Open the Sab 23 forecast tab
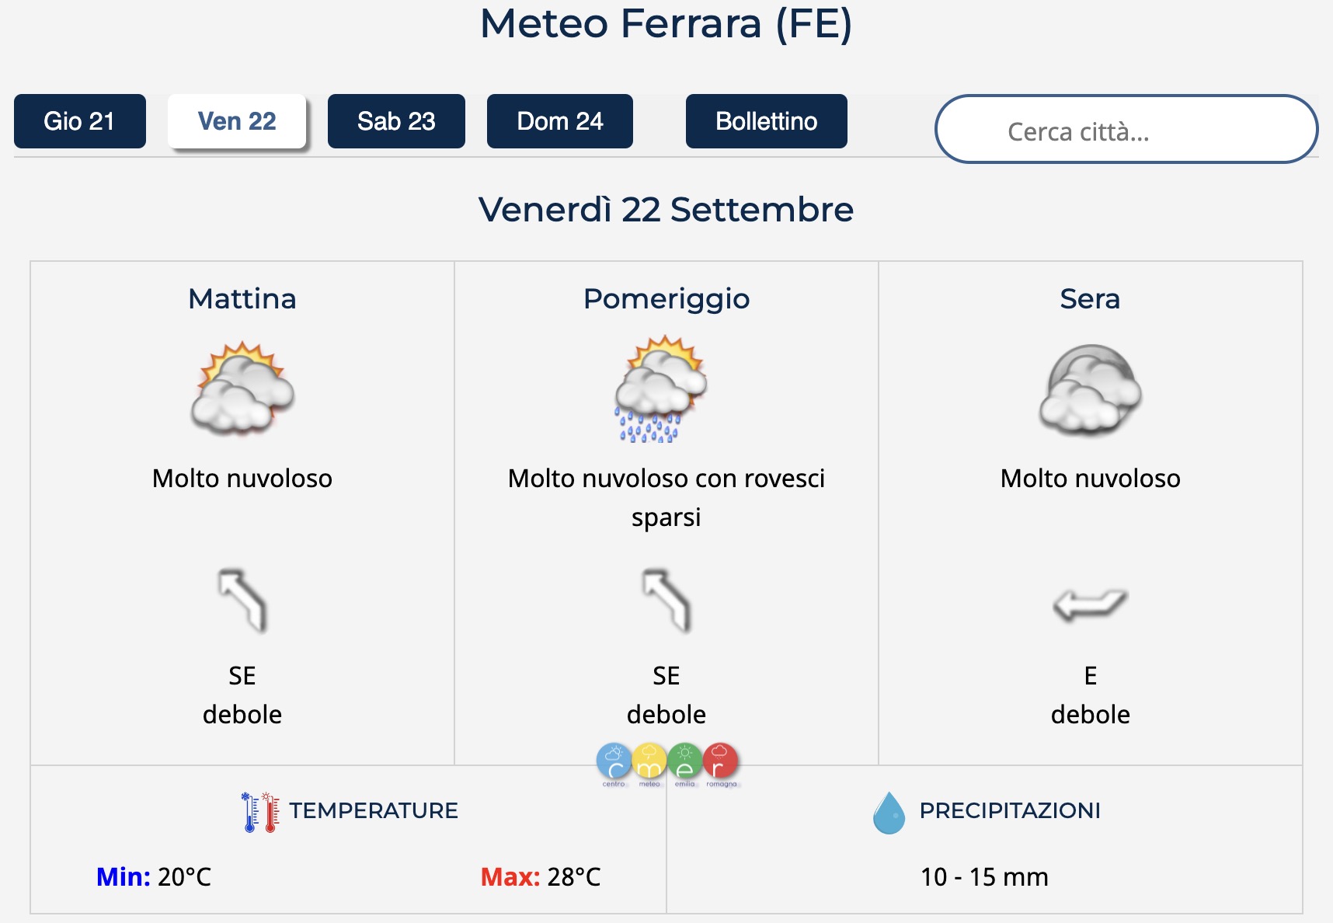 (x=396, y=121)
